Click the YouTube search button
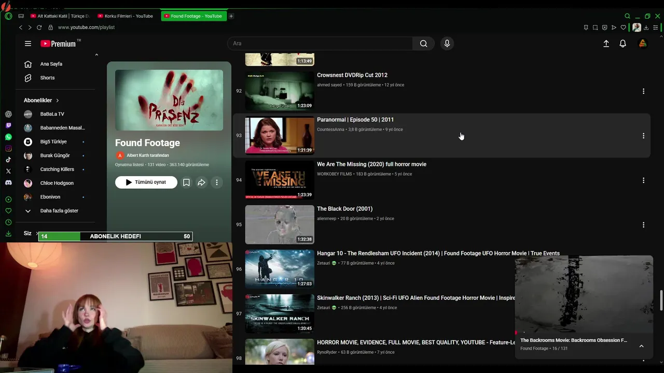This screenshot has height=373, width=664. pos(424,44)
